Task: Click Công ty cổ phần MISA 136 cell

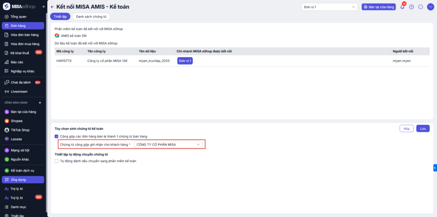Action: pos(107,61)
